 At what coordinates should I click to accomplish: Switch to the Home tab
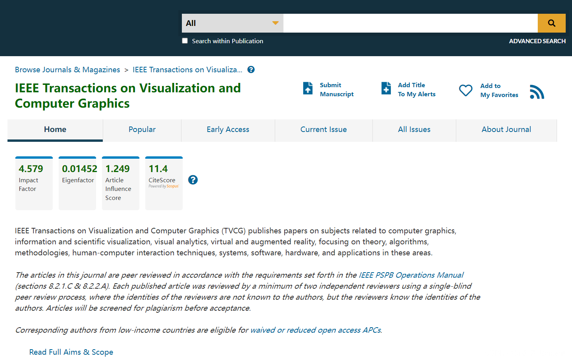[55, 130]
